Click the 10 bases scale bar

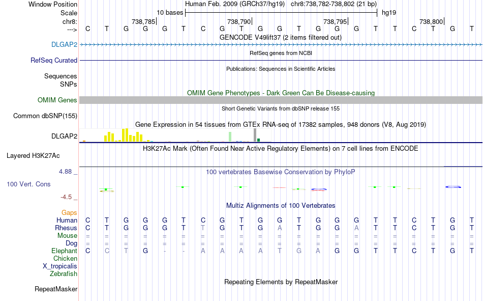point(281,13)
